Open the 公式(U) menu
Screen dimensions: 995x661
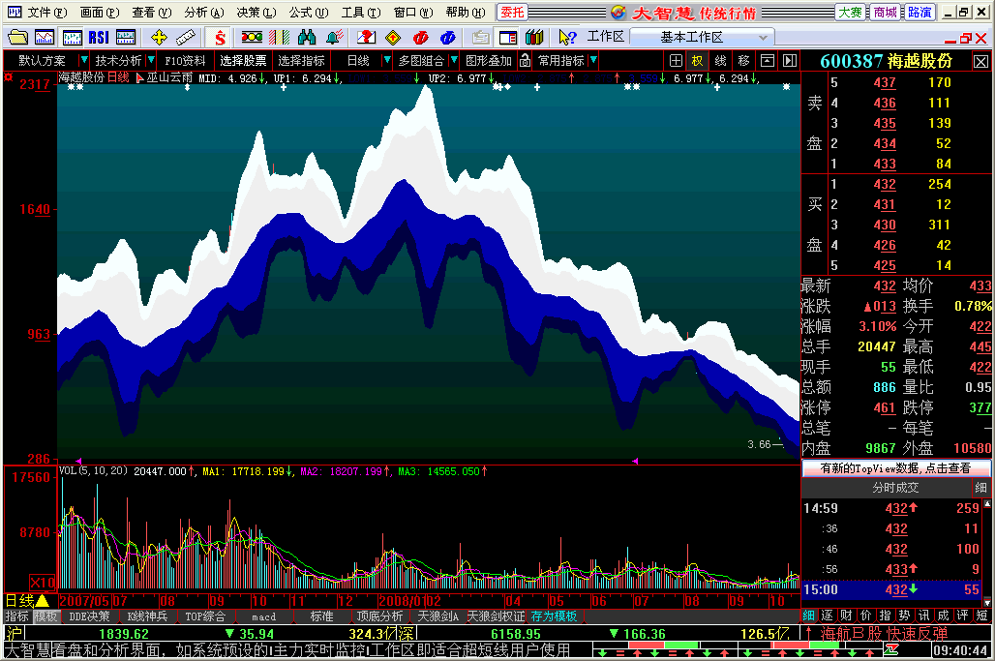[x=309, y=12]
